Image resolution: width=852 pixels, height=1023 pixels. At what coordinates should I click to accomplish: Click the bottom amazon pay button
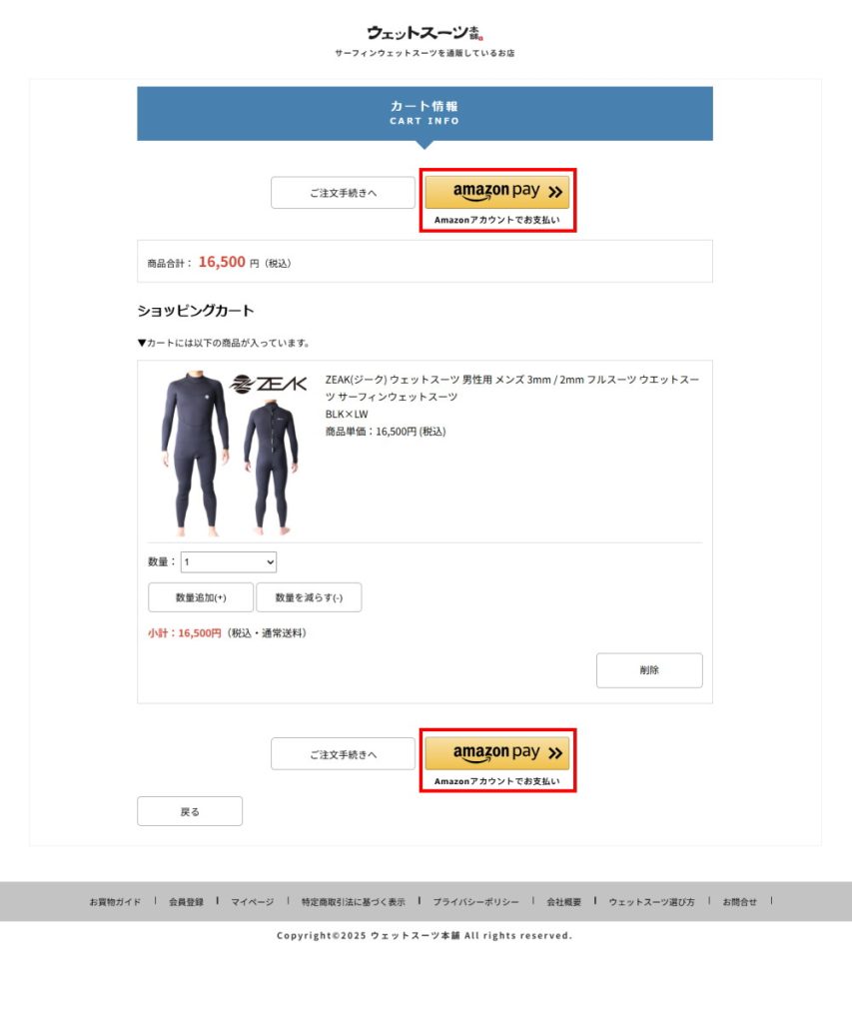497,753
